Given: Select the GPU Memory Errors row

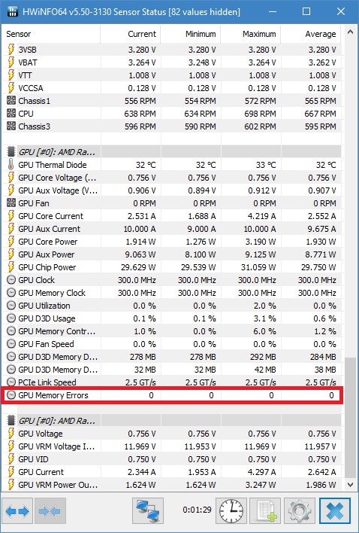Looking at the screenshot, I should [x=171, y=395].
